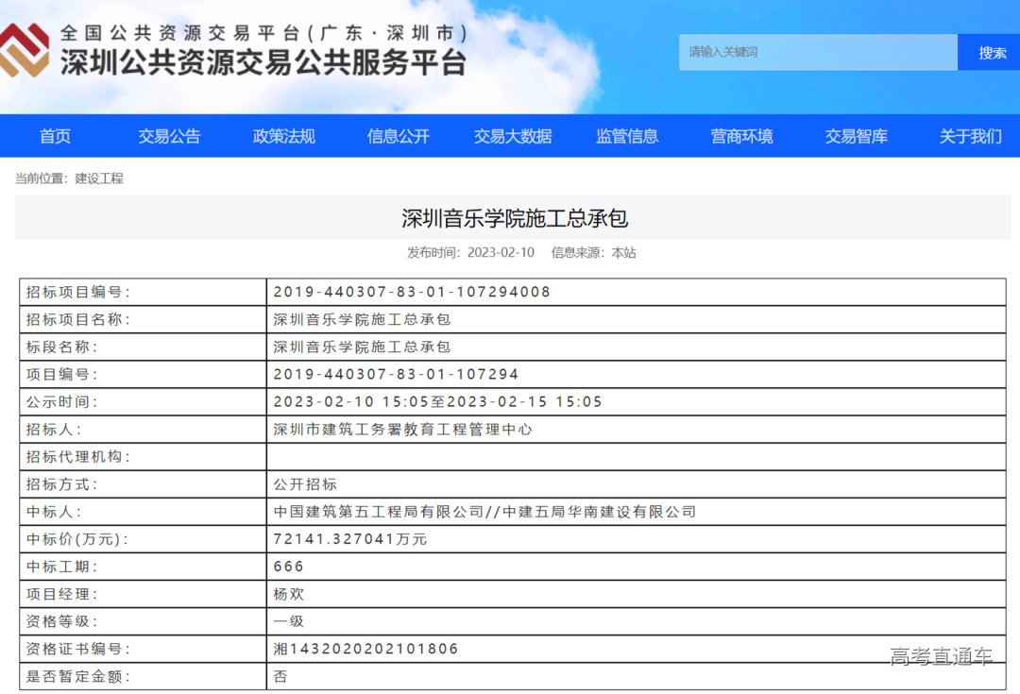Select the 招标项目编号 value text
The height and width of the screenshot is (694, 1020).
coord(411,292)
